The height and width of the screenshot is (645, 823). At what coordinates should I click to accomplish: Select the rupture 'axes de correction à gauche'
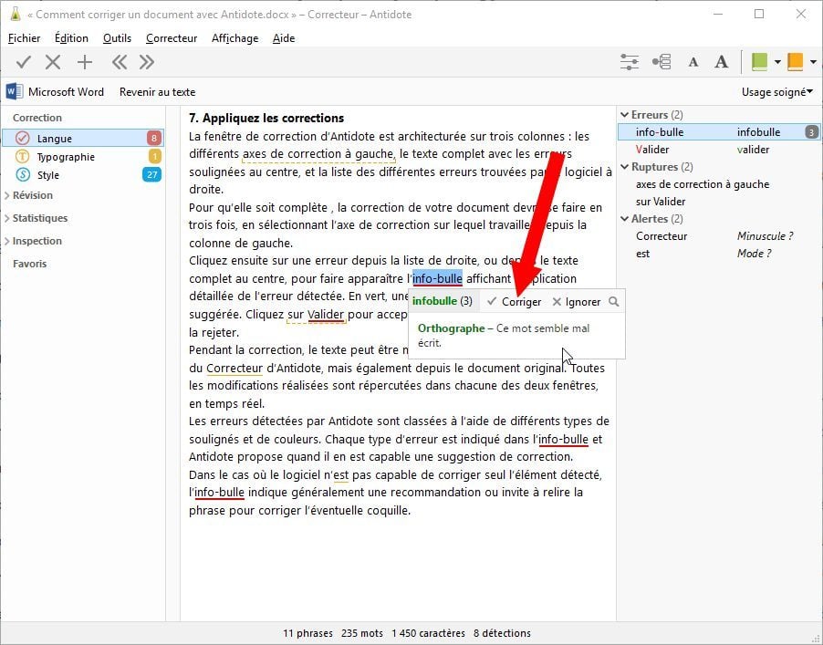(719, 184)
